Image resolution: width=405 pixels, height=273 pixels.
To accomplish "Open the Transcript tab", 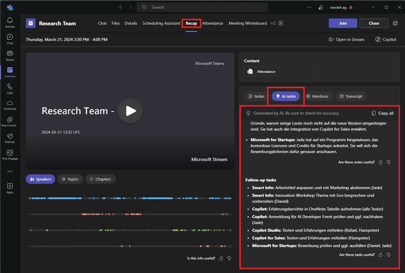I will pyautogui.click(x=351, y=96).
